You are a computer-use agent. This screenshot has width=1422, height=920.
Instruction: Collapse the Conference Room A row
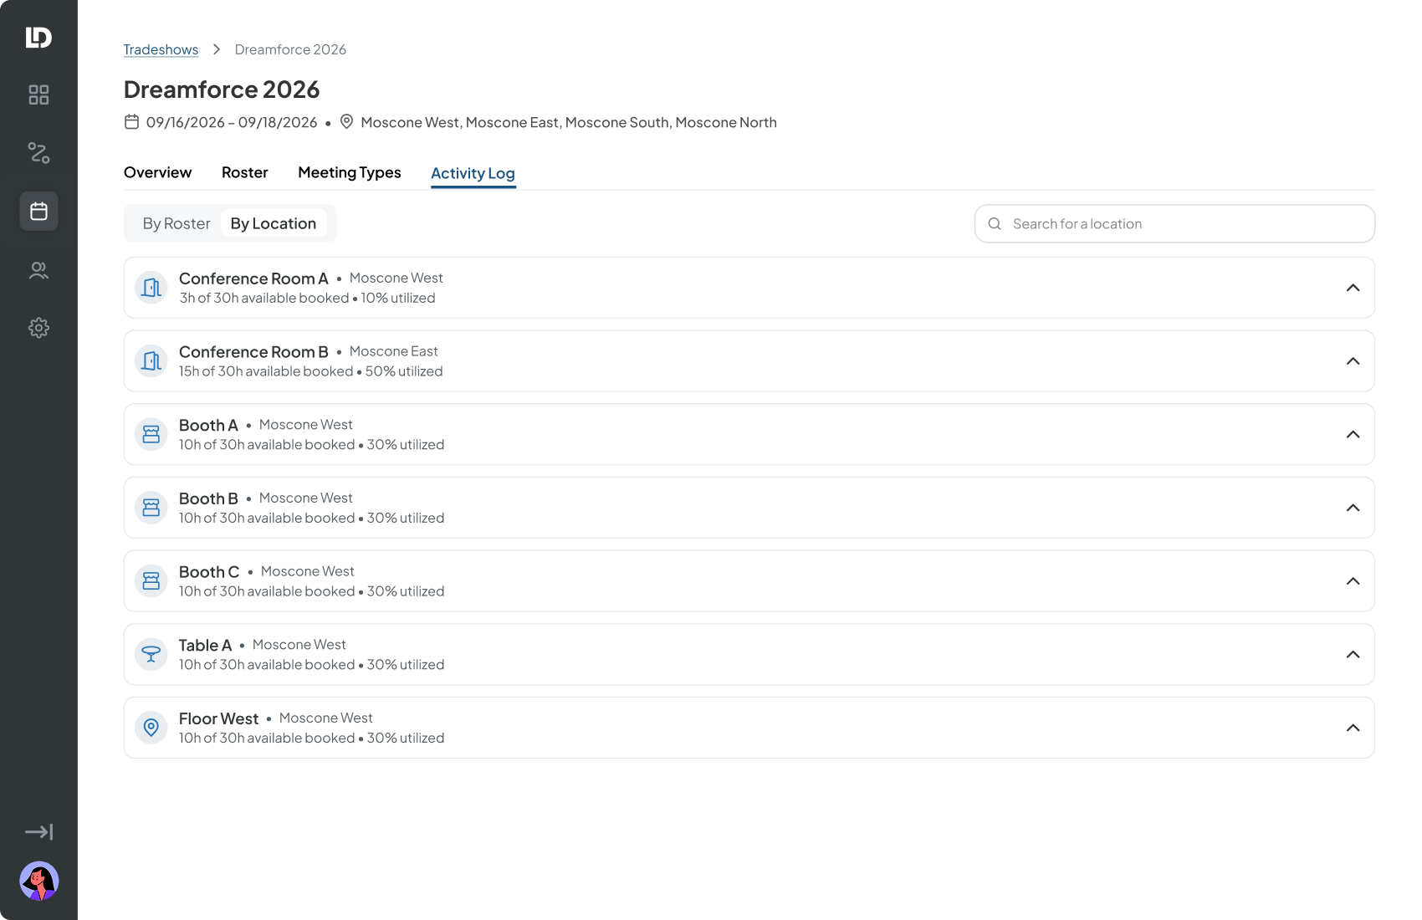pos(1353,288)
